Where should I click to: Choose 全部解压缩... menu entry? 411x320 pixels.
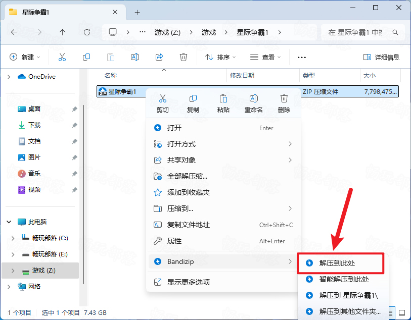[223, 176]
